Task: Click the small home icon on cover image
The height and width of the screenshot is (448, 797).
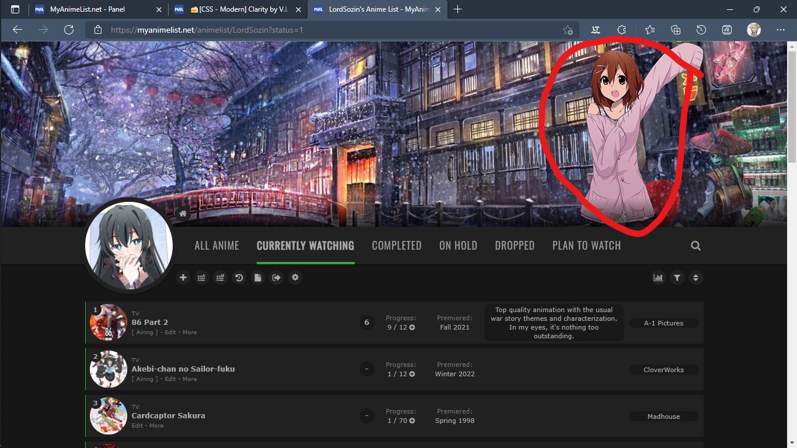Action: [x=183, y=213]
